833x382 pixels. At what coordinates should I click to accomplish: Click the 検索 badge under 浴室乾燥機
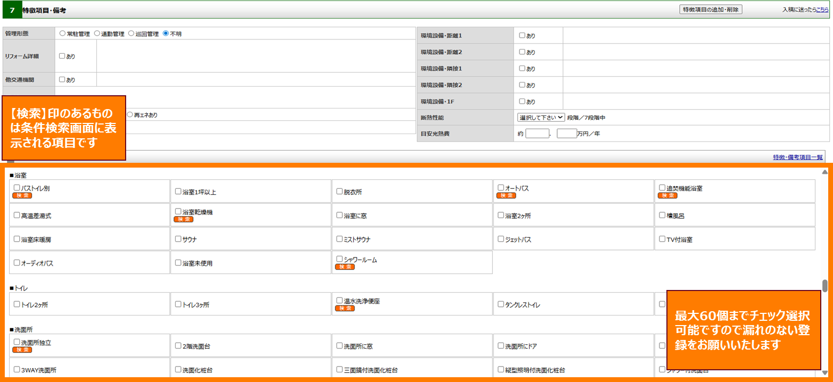click(183, 219)
